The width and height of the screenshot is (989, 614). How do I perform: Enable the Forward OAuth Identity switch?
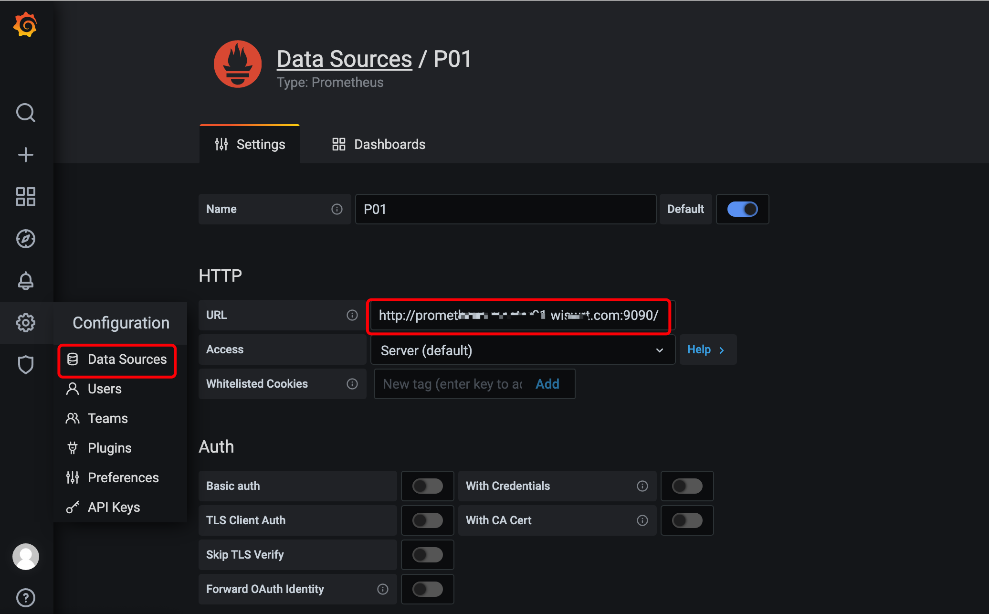[x=428, y=589]
